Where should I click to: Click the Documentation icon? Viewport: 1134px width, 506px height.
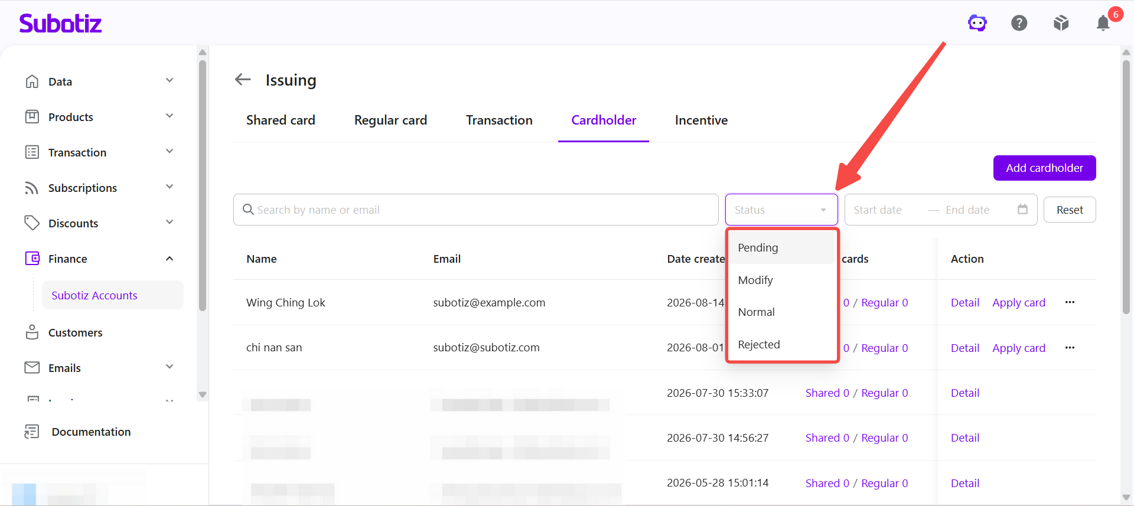click(32, 432)
